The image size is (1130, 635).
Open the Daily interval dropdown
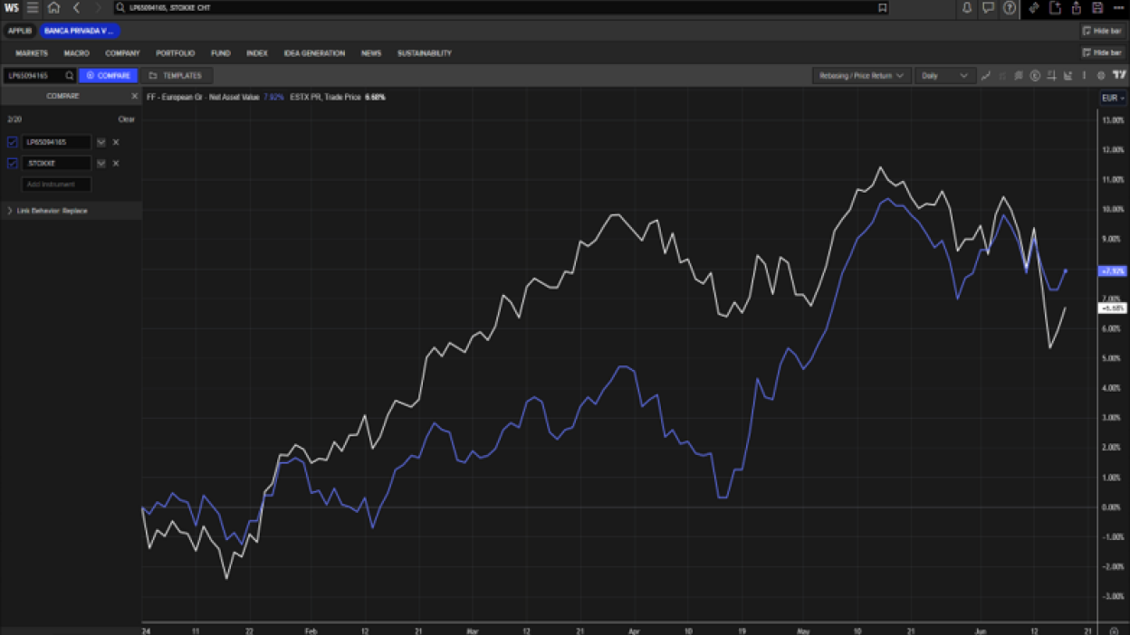pyautogui.click(x=943, y=76)
